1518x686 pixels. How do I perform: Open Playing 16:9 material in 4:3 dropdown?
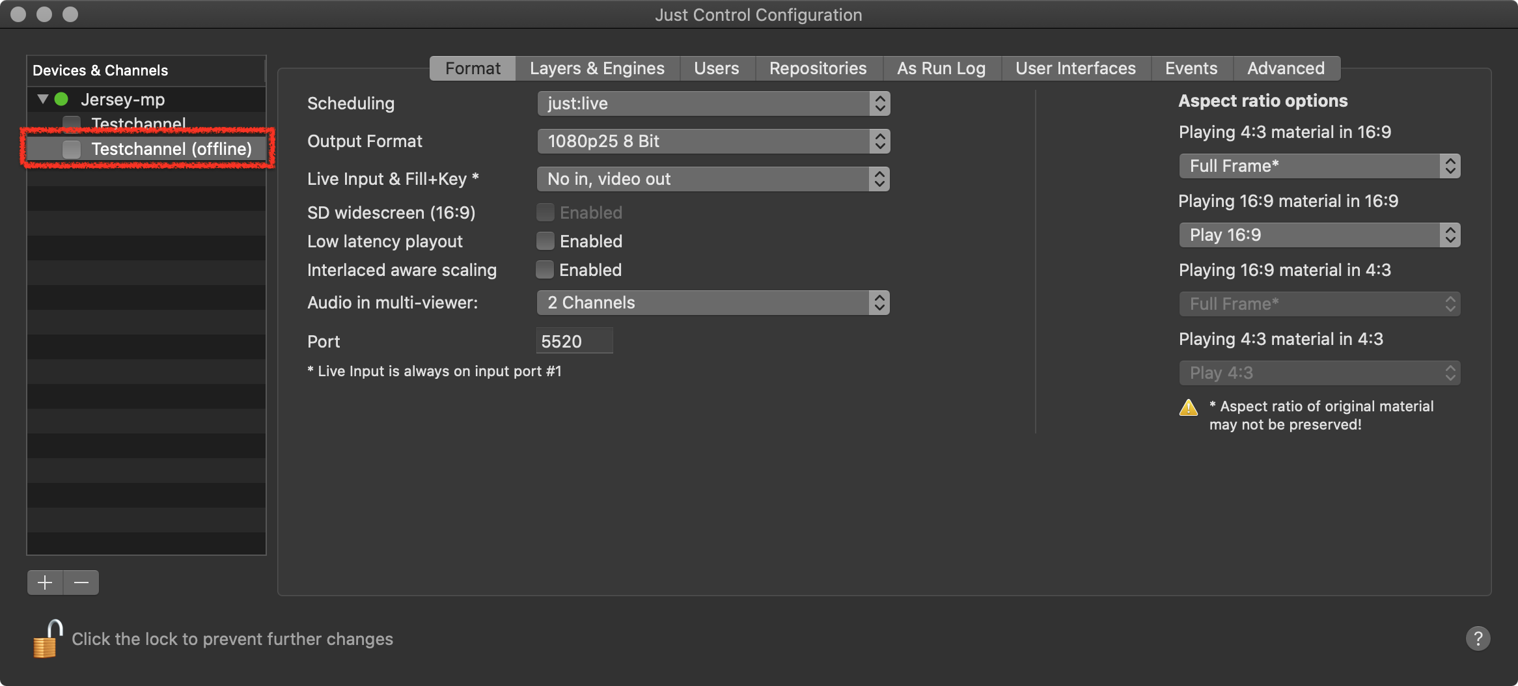(x=1319, y=304)
